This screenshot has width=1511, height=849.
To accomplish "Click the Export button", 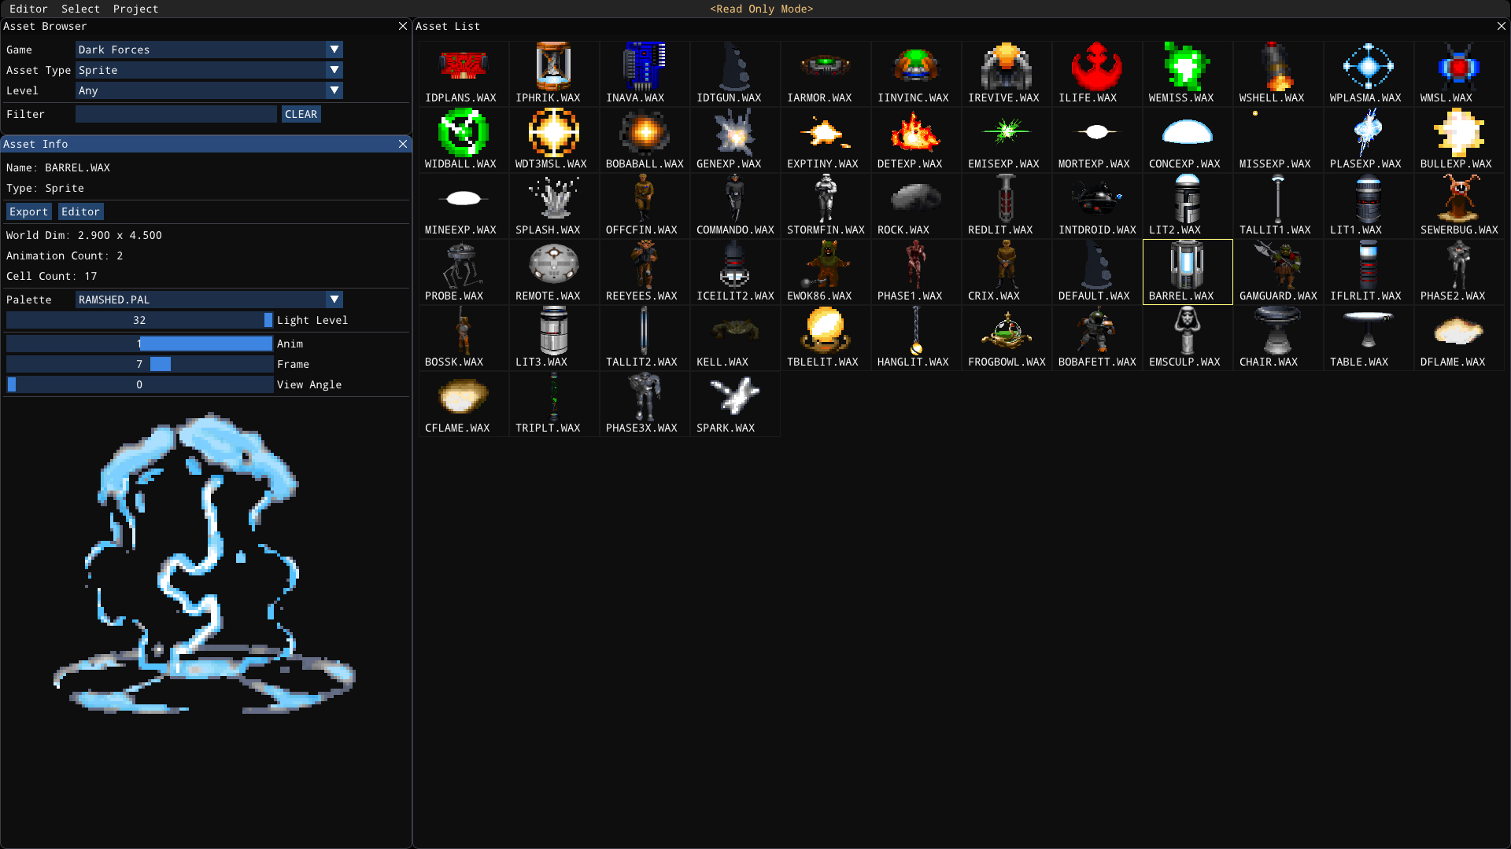I will [28, 211].
